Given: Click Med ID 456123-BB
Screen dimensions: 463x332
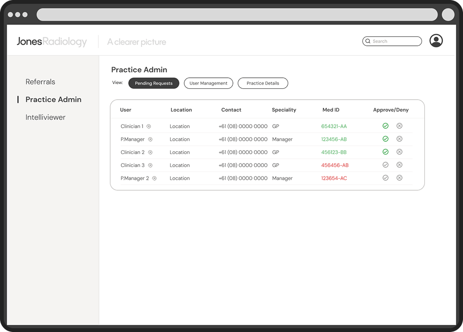Looking at the screenshot, I should click(334, 152).
